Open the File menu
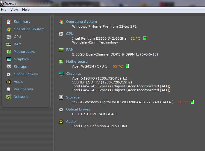 click(4, 10)
